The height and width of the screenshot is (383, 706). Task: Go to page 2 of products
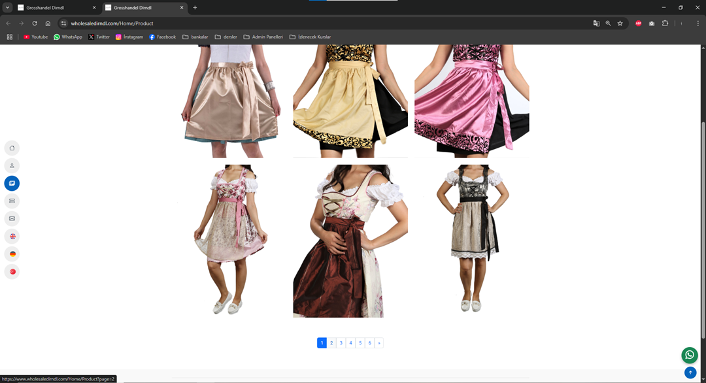(331, 342)
